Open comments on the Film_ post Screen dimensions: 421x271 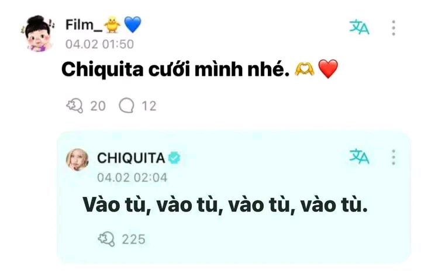tap(126, 105)
